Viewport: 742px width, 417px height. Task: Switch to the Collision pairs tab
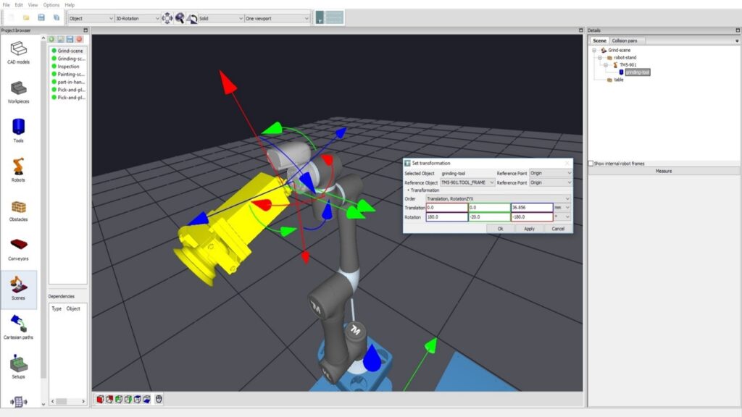628,41
